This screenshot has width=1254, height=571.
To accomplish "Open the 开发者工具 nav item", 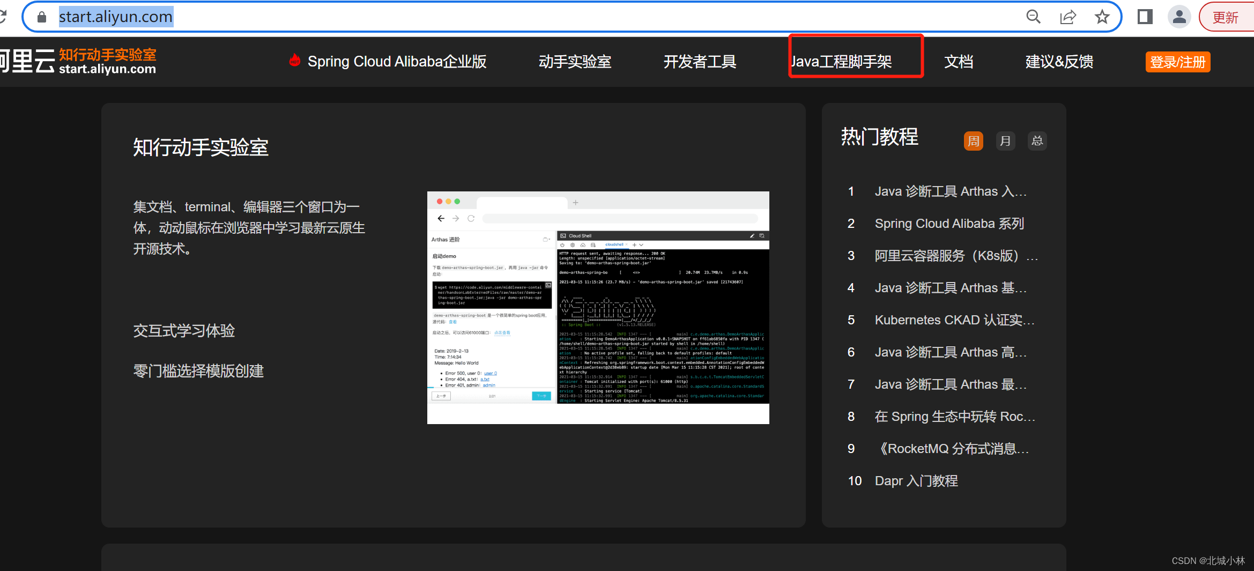I will [700, 62].
